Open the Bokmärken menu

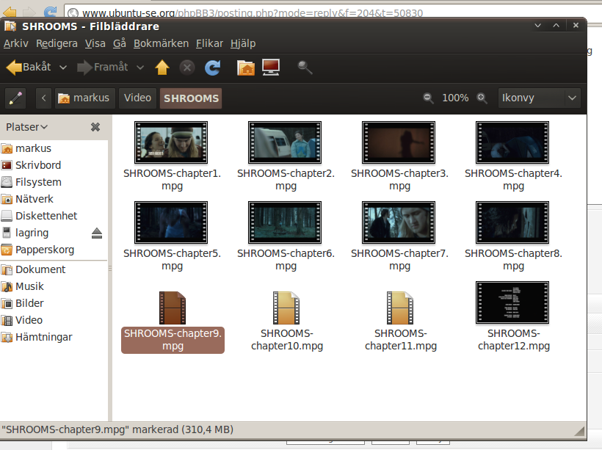tap(162, 43)
